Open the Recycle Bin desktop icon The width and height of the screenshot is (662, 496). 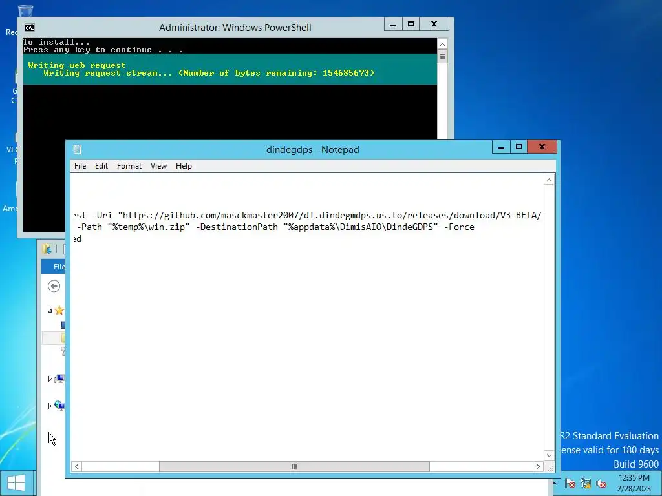[x=25, y=11]
